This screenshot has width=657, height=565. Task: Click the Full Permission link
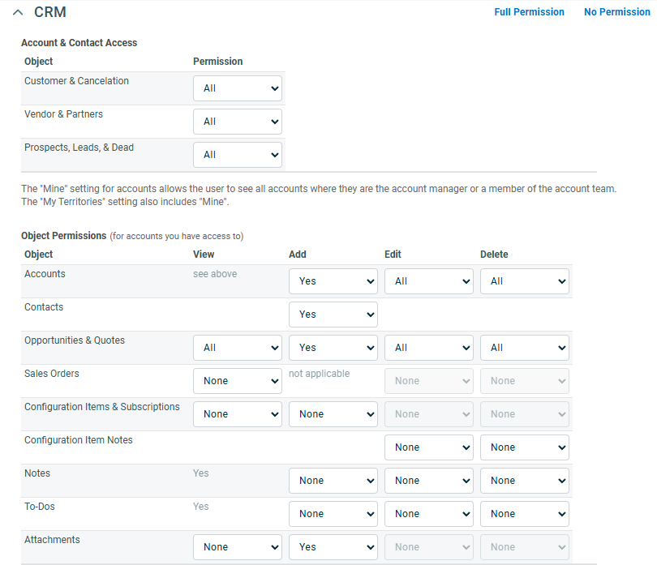pyautogui.click(x=529, y=12)
